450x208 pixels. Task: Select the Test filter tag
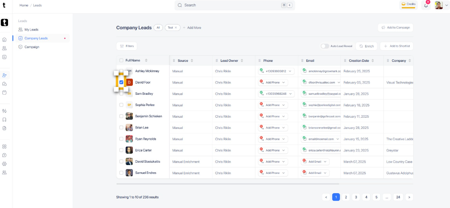(171, 28)
